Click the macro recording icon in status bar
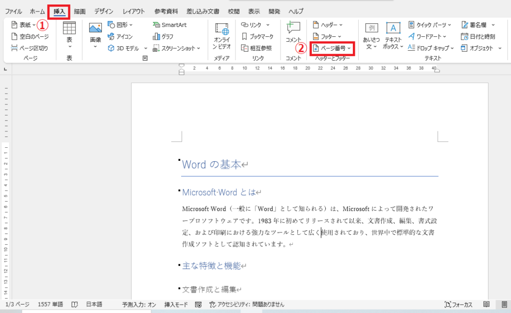Viewport: 511px width, 313px height. point(198,305)
